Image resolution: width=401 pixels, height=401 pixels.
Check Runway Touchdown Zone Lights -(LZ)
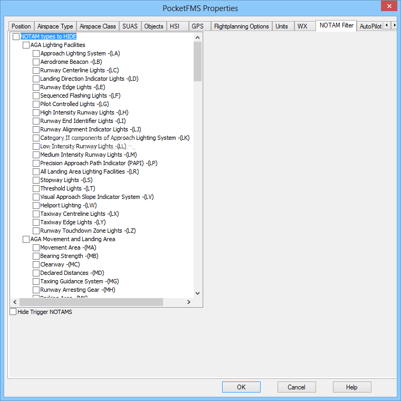point(36,231)
